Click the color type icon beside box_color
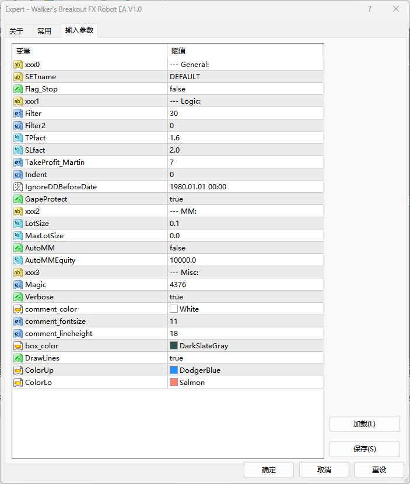 click(17, 346)
